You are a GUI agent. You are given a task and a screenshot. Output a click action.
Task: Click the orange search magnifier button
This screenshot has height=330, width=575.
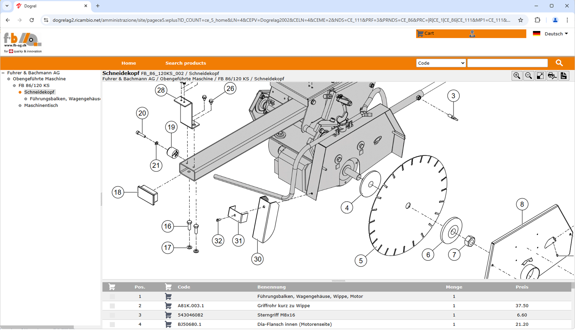pos(559,63)
